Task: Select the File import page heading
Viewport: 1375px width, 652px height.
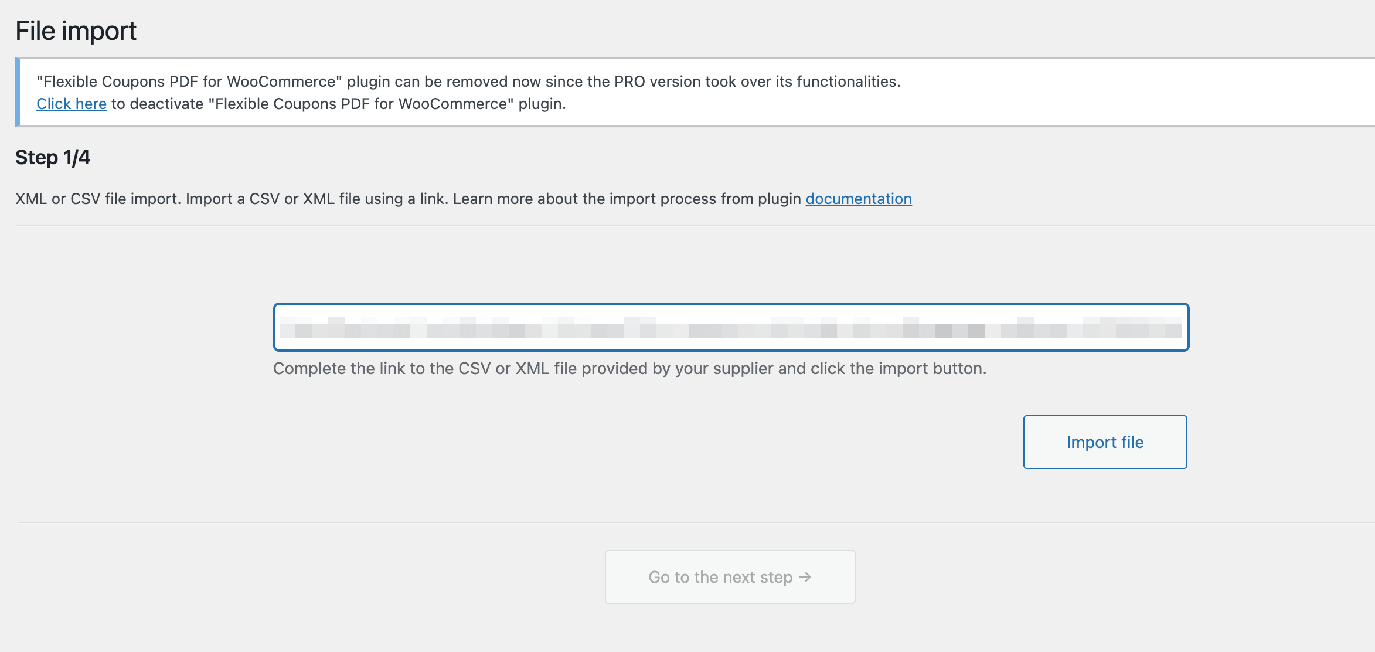Action: [76, 30]
